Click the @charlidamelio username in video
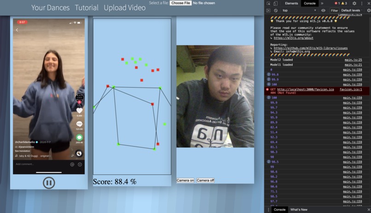This screenshot has height=213, width=371. 25,142
